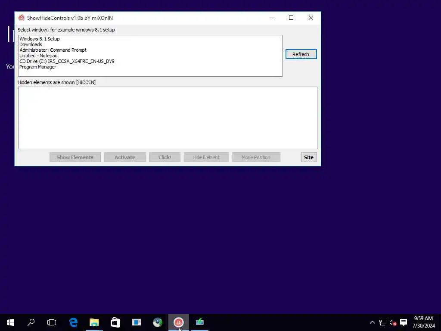
Task: Open the green setup taskbar app
Action: 200,322
